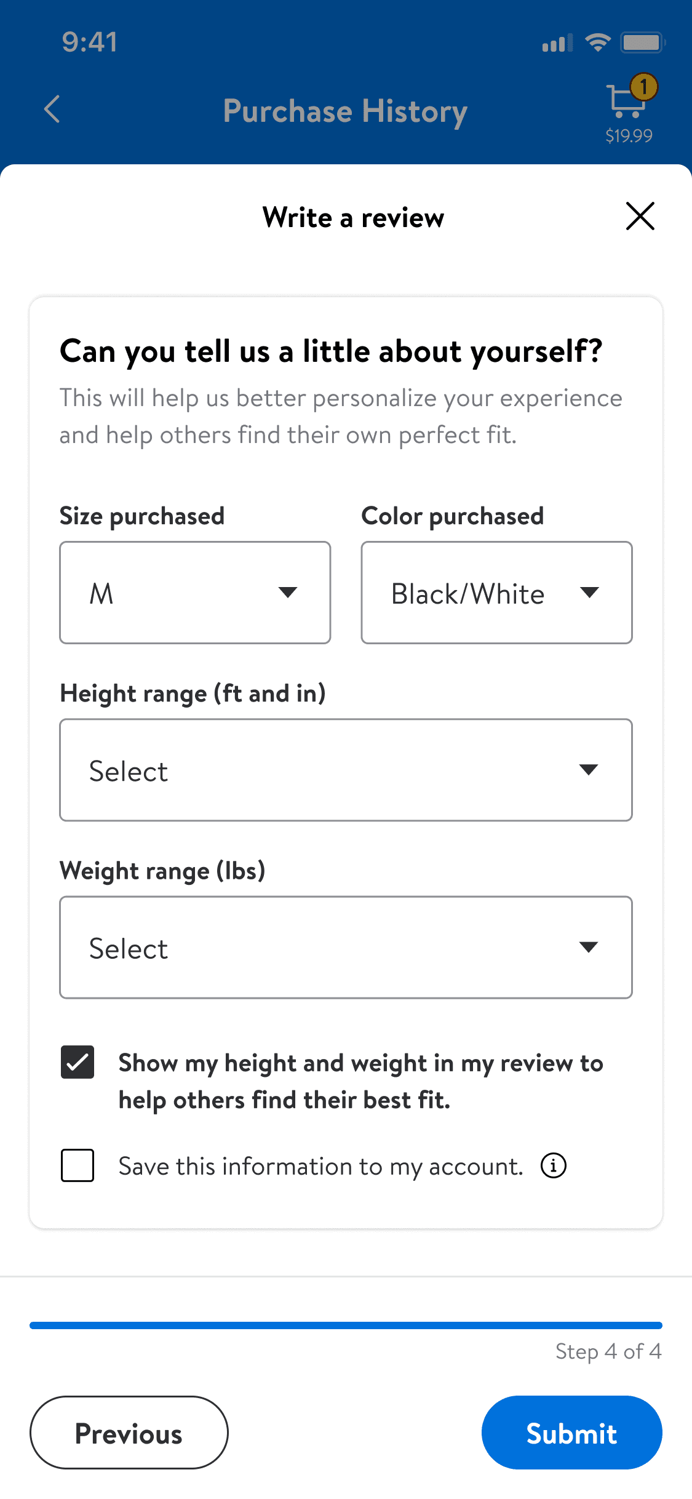Image resolution: width=692 pixels, height=1499 pixels.
Task: Open the shopping cart icon
Action: click(625, 102)
